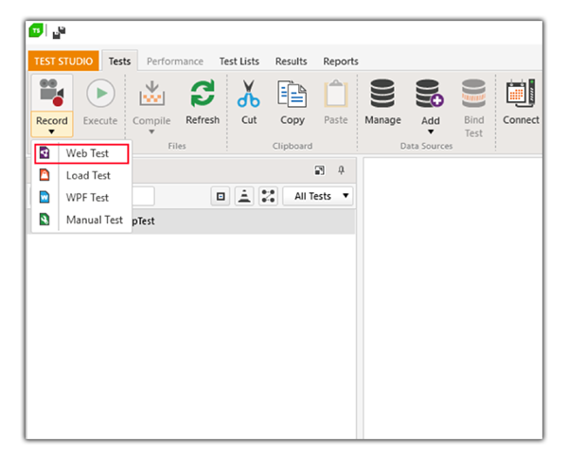The height and width of the screenshot is (460, 568).
Task: Switch to the Tests tab
Action: (x=119, y=62)
